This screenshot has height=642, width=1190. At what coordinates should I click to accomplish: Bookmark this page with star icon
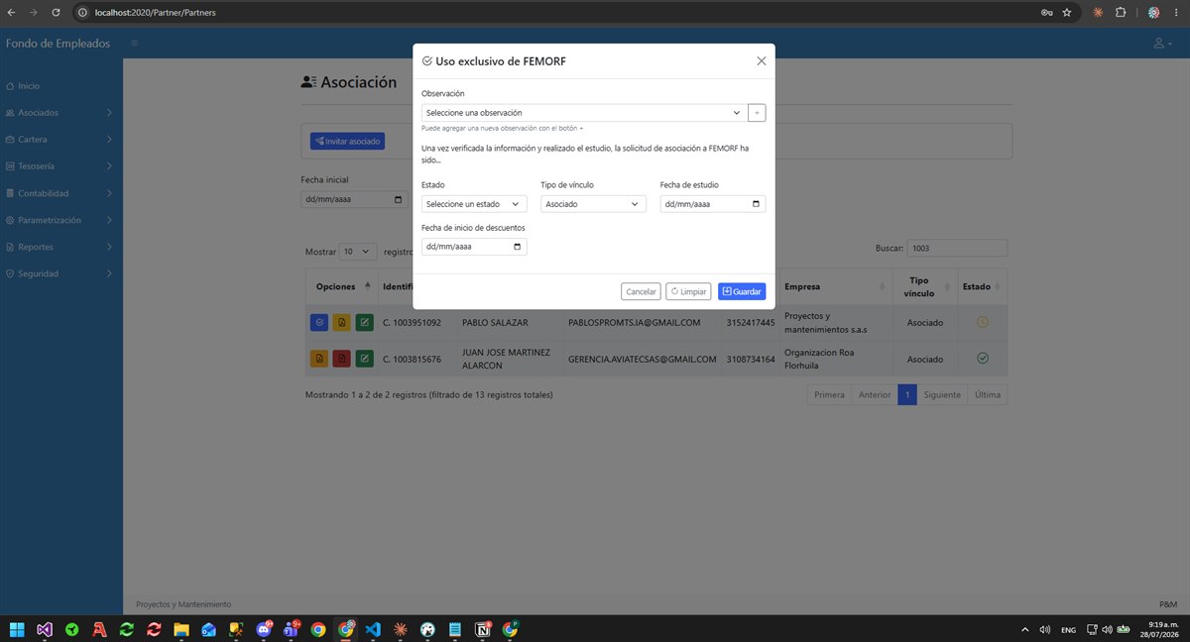pyautogui.click(x=1067, y=13)
